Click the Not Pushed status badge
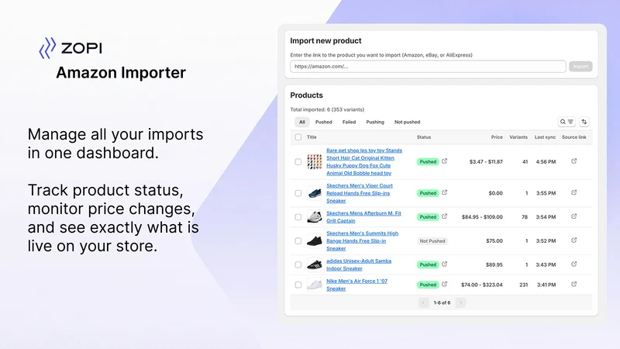The image size is (620, 349). pyautogui.click(x=432, y=241)
